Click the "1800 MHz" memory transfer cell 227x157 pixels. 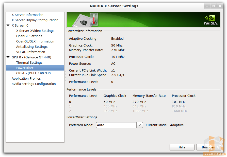point(140,111)
